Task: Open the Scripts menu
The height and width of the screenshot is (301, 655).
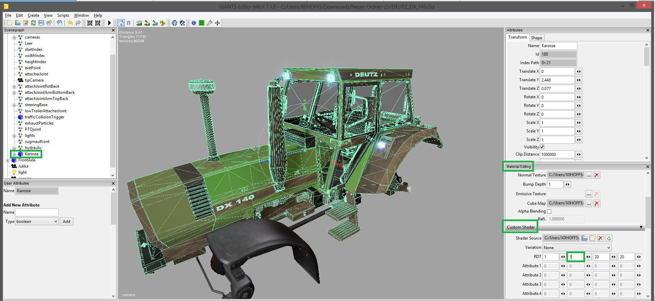Action: (63, 15)
